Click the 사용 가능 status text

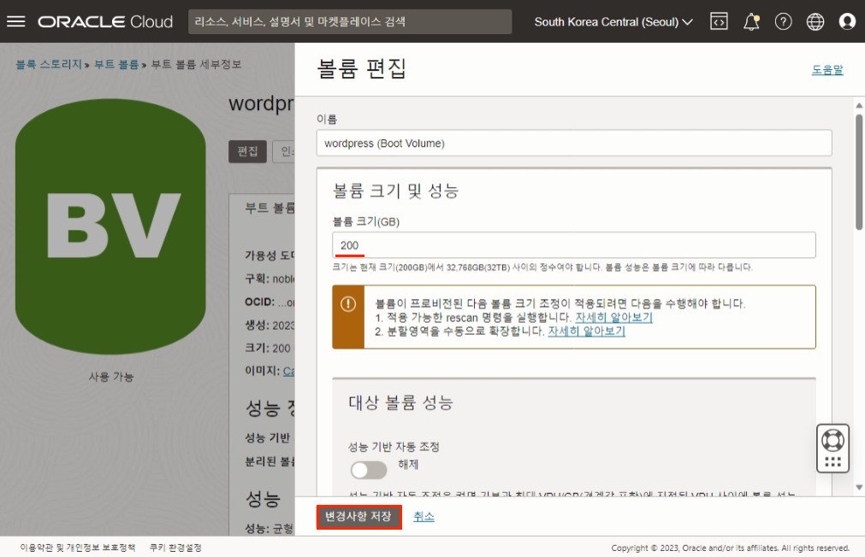point(111,377)
